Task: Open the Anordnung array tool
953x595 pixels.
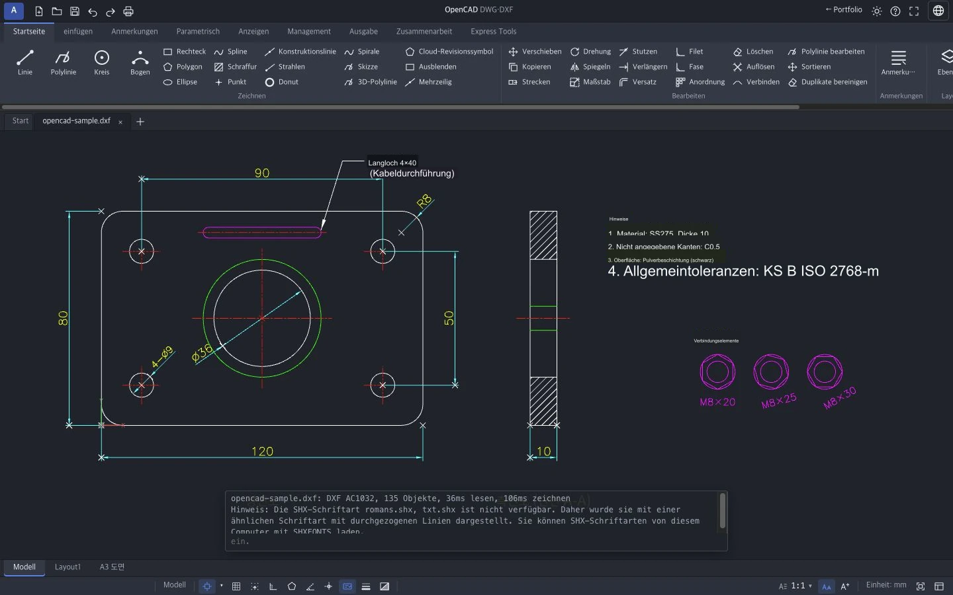Action: coord(700,82)
